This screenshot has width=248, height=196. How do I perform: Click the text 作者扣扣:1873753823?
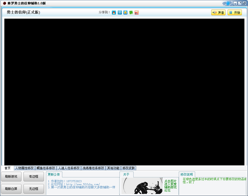coord(66,181)
